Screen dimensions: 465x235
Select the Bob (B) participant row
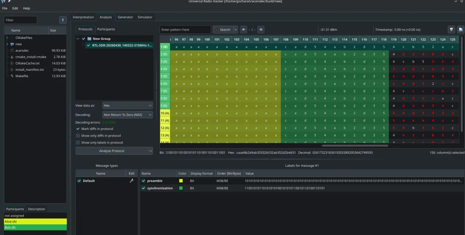(x=35, y=228)
